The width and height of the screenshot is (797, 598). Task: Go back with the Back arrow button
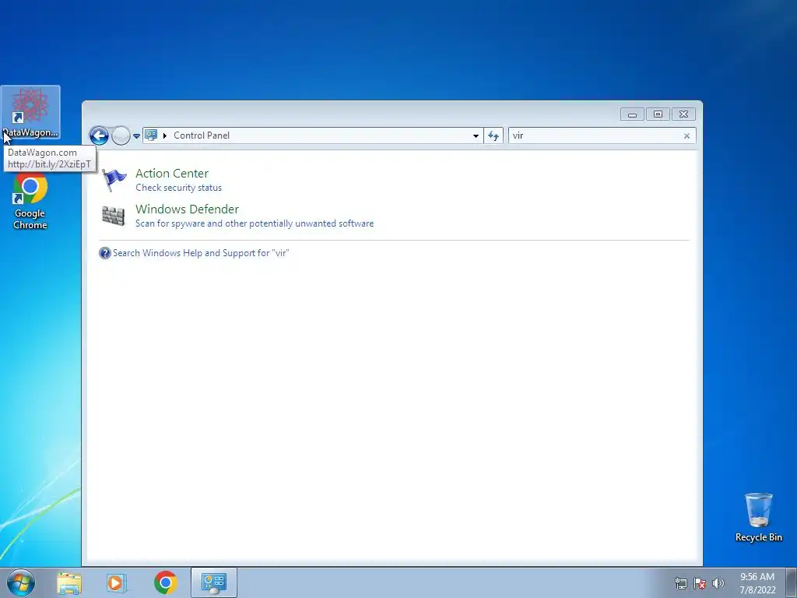[x=99, y=135]
